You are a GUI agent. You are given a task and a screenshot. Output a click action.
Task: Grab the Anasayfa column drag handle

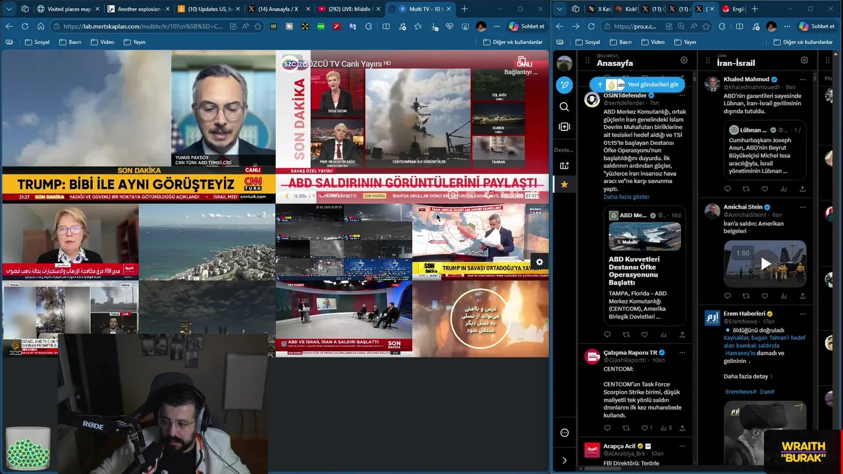tap(587, 61)
